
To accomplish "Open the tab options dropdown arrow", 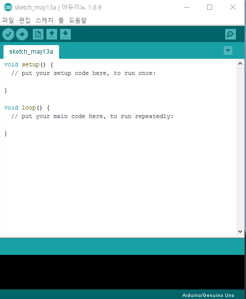I will pos(228,51).
